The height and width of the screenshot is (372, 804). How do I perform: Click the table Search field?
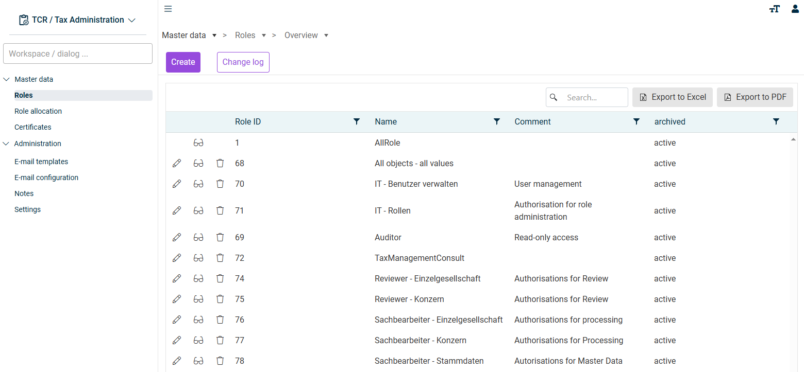click(x=587, y=97)
